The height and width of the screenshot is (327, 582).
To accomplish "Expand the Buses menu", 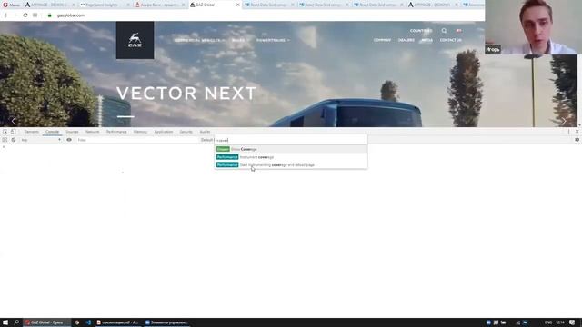I will tap(240, 40).
